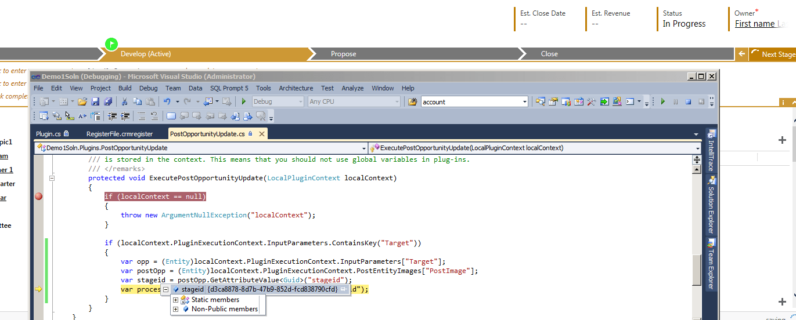Viewport: 796px width, 320px height.
Task: Click the Copy icon in toolbar
Action: [x=137, y=101]
